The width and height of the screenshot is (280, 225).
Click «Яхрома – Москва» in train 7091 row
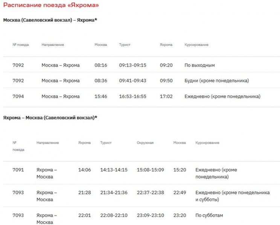pos(47,173)
